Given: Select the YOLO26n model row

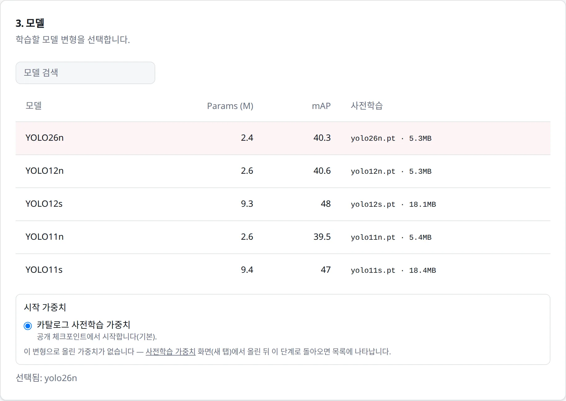Looking at the screenshot, I should point(283,138).
